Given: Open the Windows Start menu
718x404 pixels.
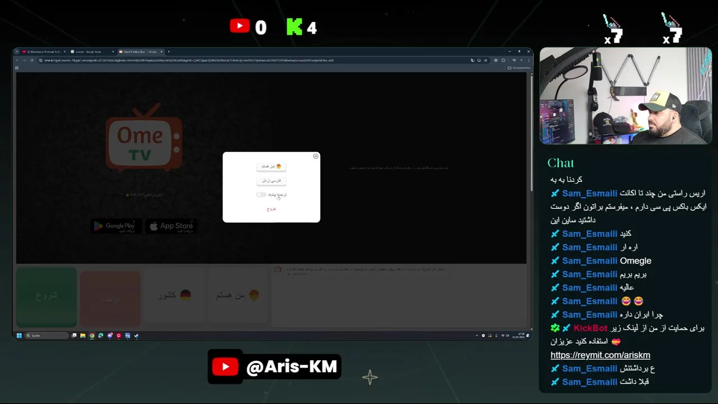Looking at the screenshot, I should click(19, 336).
